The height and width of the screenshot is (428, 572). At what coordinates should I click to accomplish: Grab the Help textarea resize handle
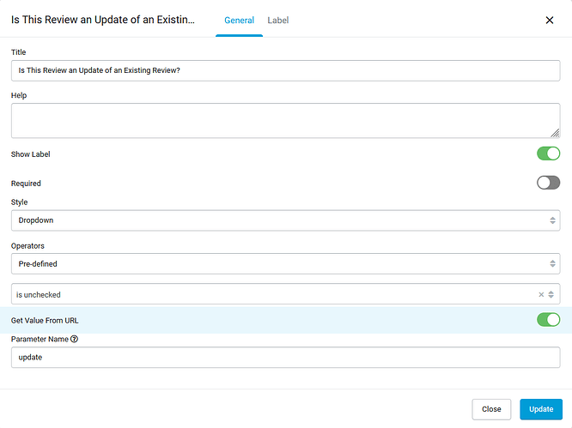555,133
